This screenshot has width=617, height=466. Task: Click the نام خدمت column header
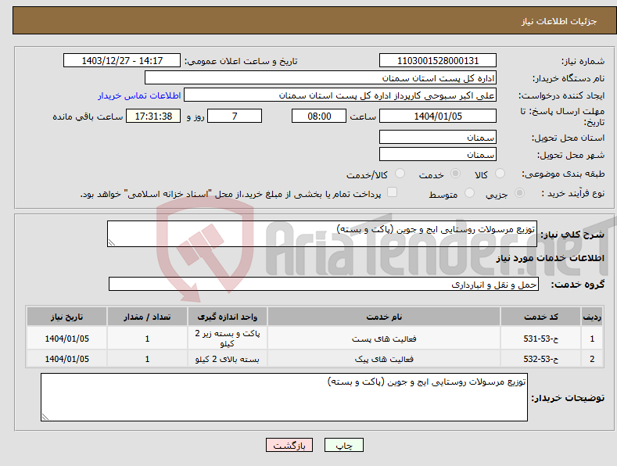[384, 317]
